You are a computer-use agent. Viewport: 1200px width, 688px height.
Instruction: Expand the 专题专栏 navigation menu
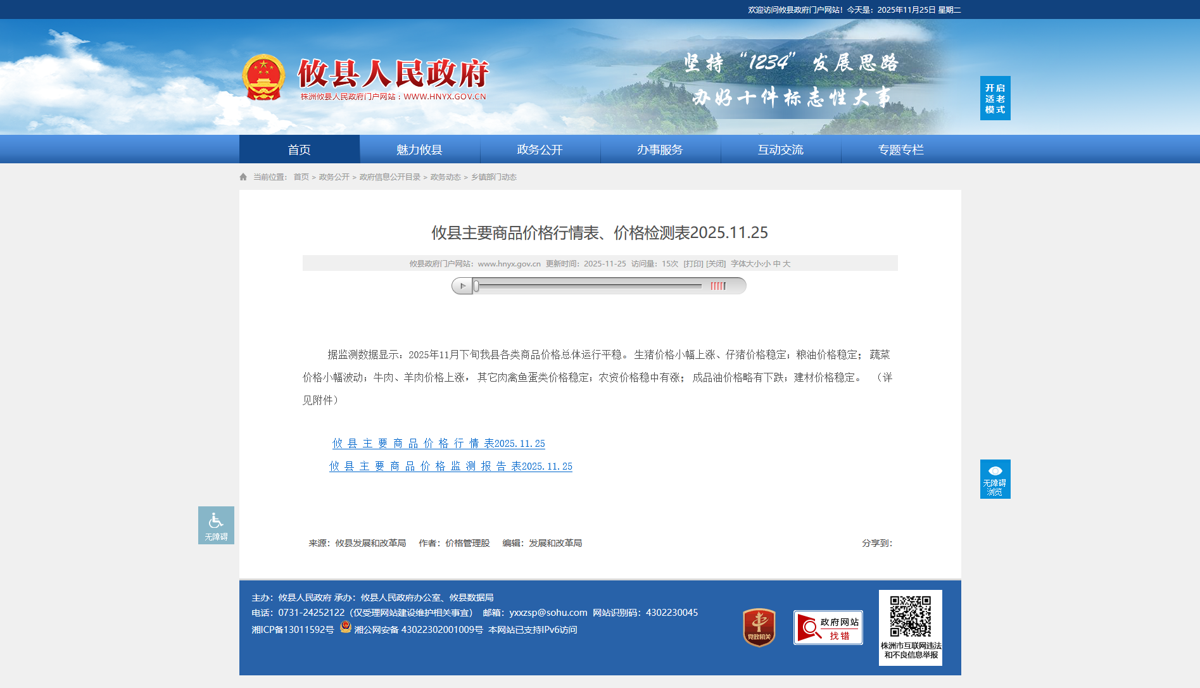coord(900,150)
